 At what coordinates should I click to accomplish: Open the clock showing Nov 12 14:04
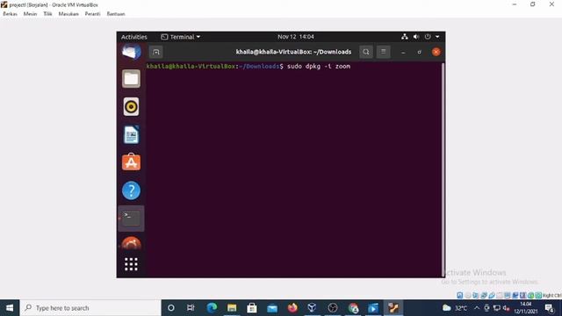coord(296,37)
